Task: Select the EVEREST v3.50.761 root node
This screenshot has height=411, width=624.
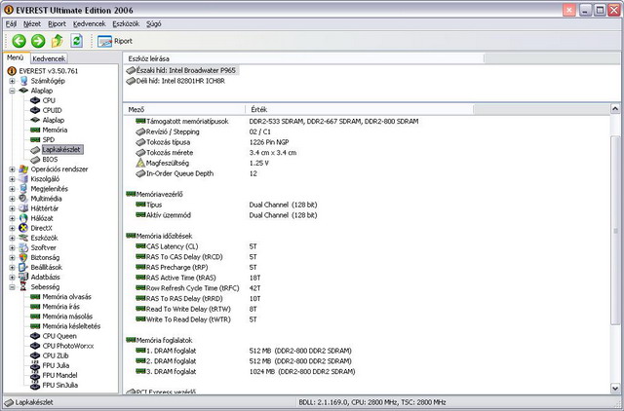Action: (49, 71)
